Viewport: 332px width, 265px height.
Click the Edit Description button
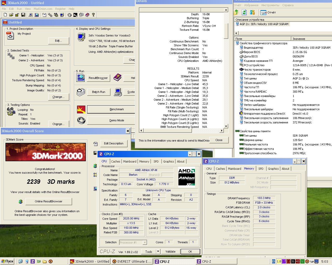point(114,143)
